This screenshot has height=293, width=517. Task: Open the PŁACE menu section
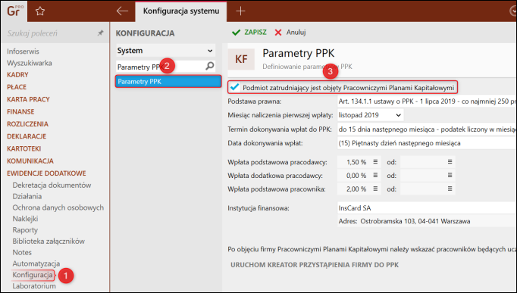pos(17,87)
